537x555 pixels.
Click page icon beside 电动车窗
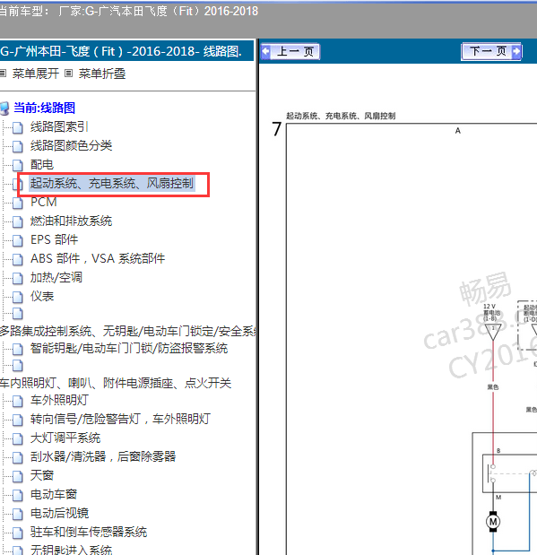pos(18,495)
